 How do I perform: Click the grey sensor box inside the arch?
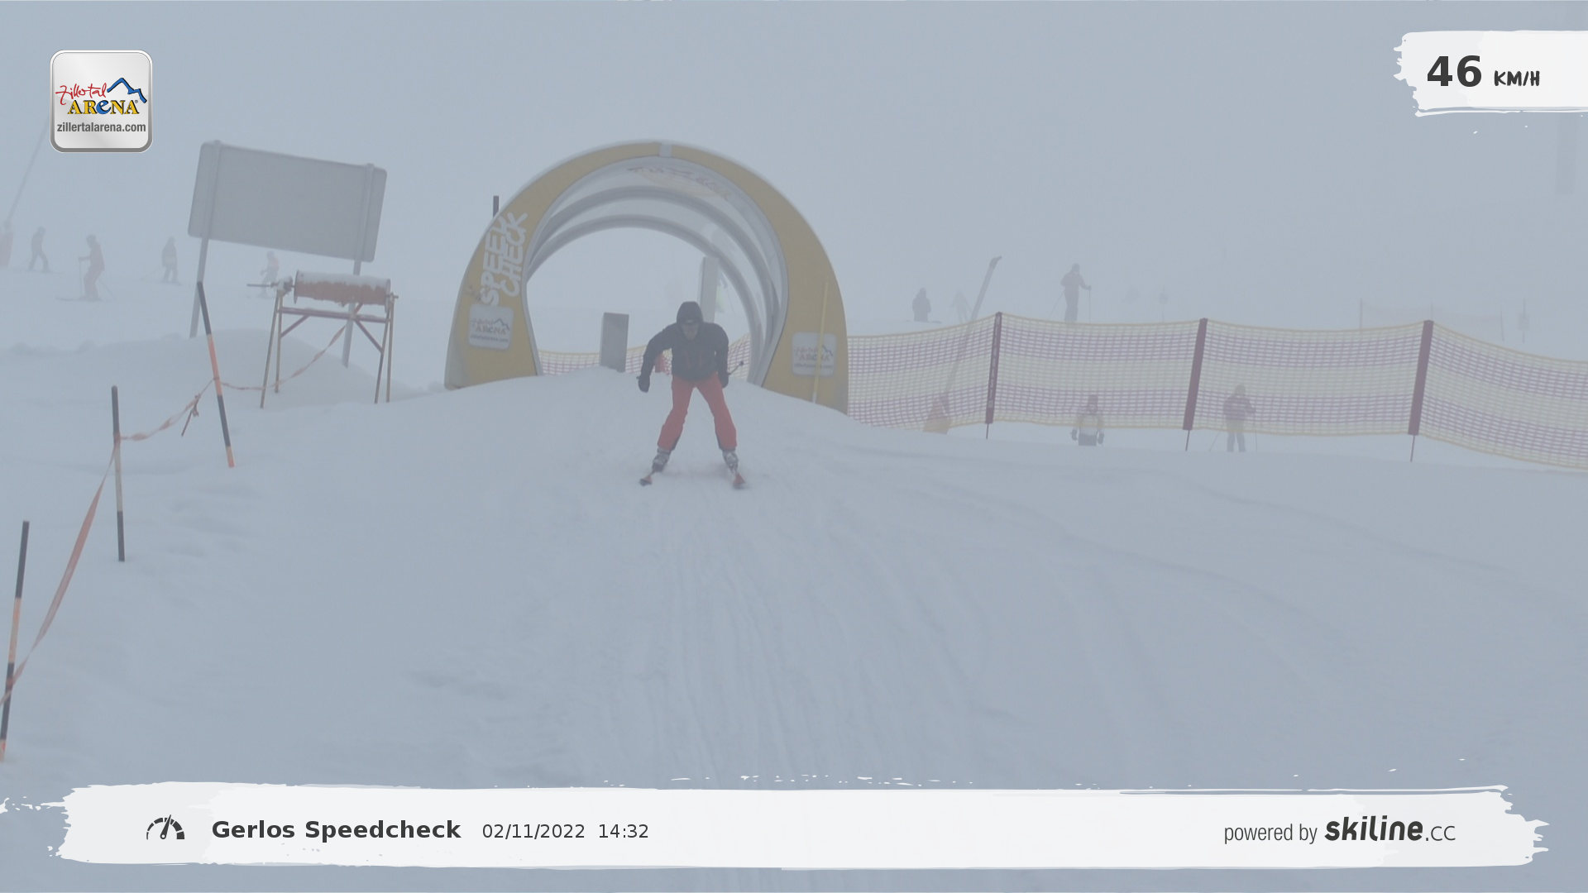(x=615, y=341)
